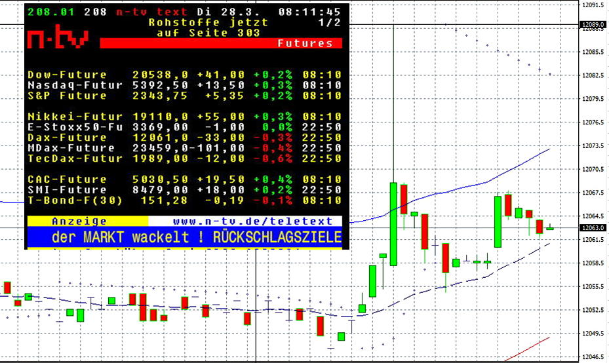Image resolution: width=609 pixels, height=363 pixels.
Task: Select the 12052.5 price axis label
Action: (593, 310)
